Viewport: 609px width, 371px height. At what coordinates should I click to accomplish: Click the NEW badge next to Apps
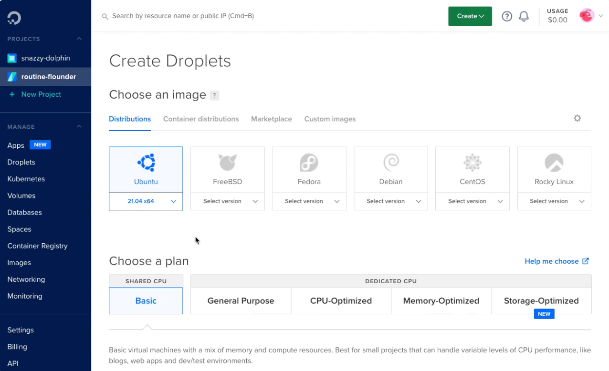tap(40, 145)
